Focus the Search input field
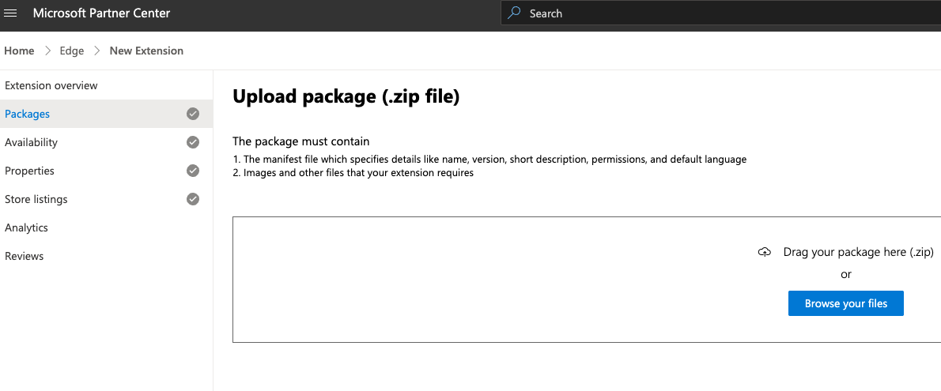This screenshot has width=941, height=391. [x=712, y=13]
